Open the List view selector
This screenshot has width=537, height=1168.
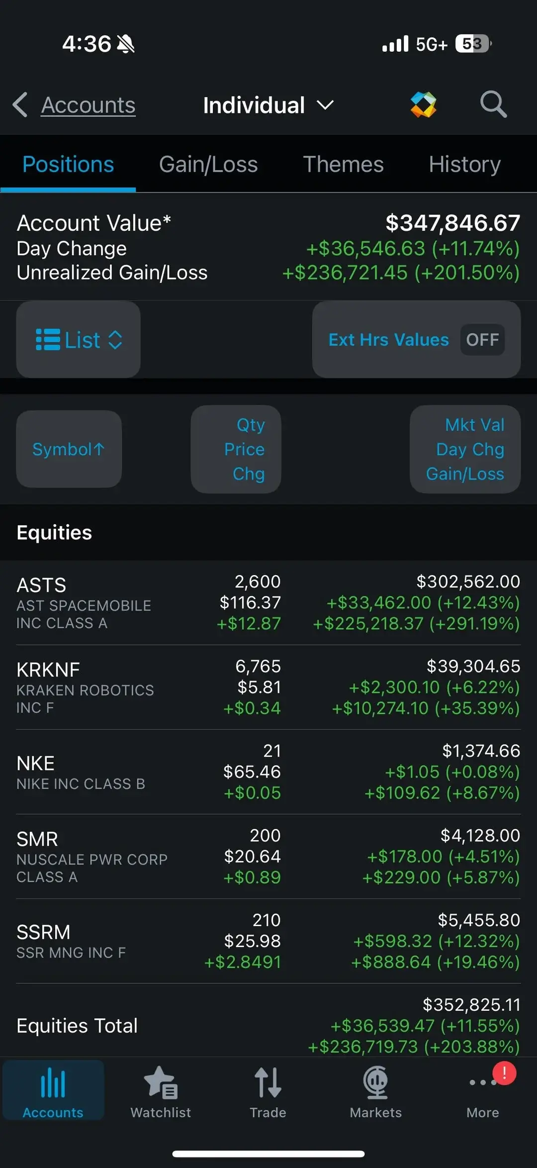tap(79, 340)
